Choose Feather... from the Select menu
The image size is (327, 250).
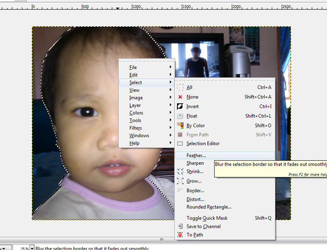click(225, 155)
